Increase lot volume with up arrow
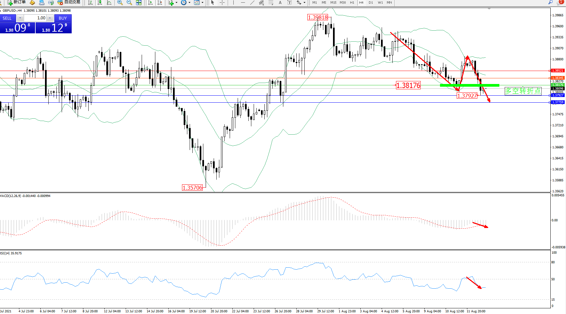This screenshot has height=314, width=566. (x=50, y=18)
